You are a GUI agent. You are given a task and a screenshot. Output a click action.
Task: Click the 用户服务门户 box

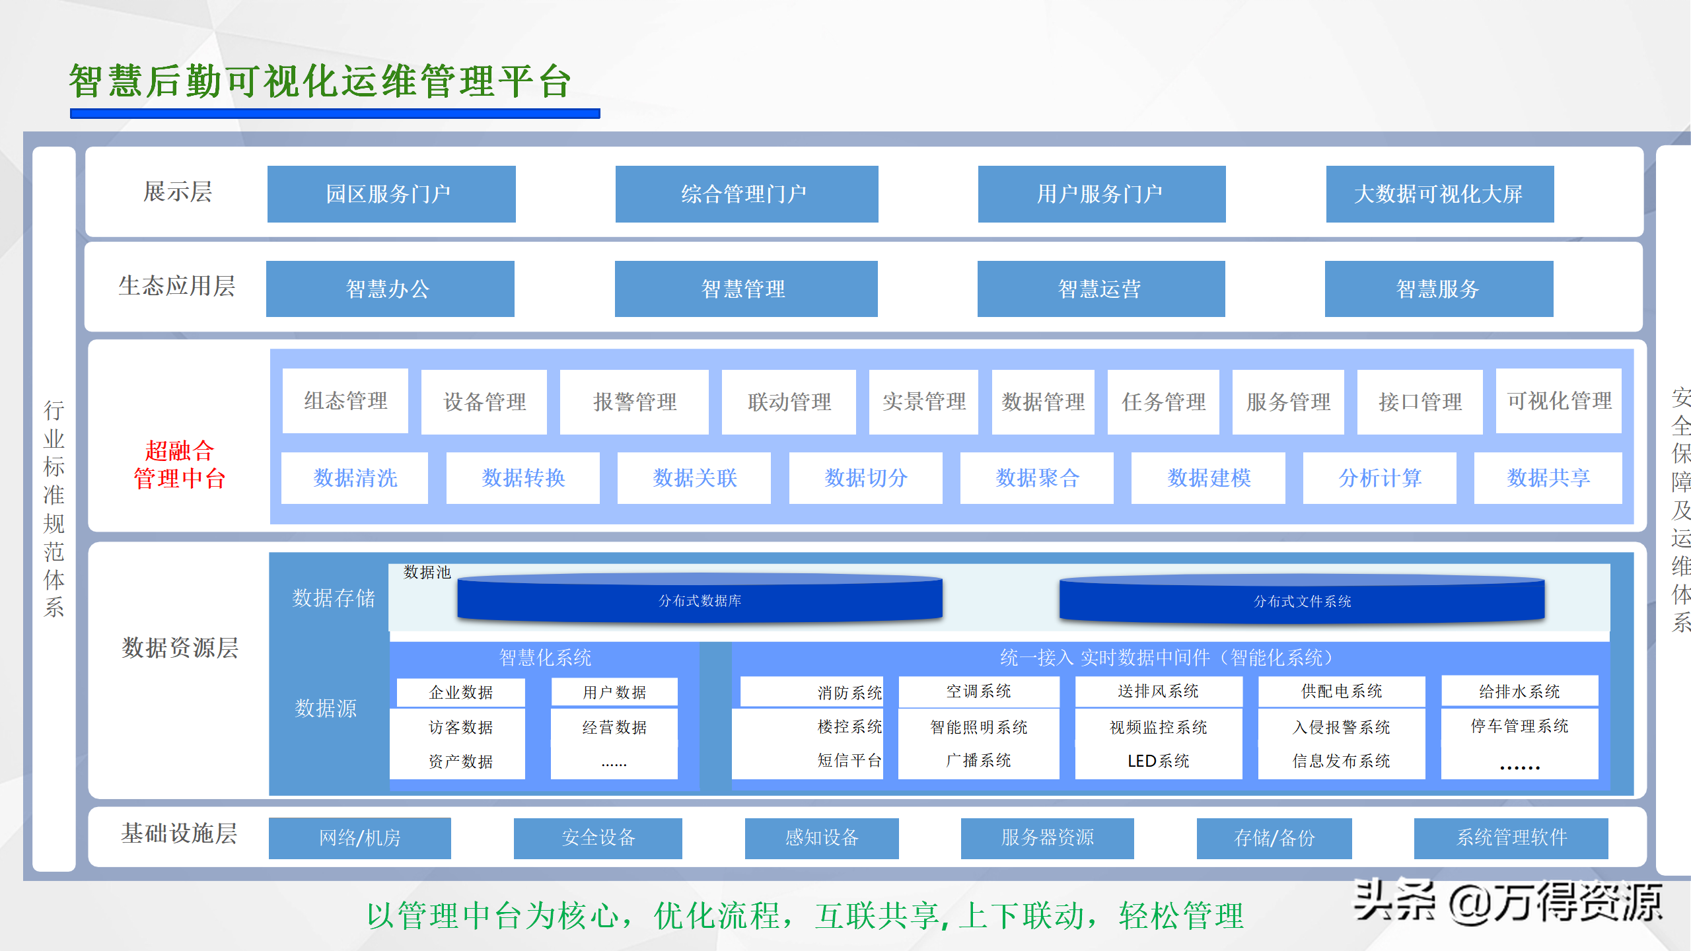[x=1101, y=194]
